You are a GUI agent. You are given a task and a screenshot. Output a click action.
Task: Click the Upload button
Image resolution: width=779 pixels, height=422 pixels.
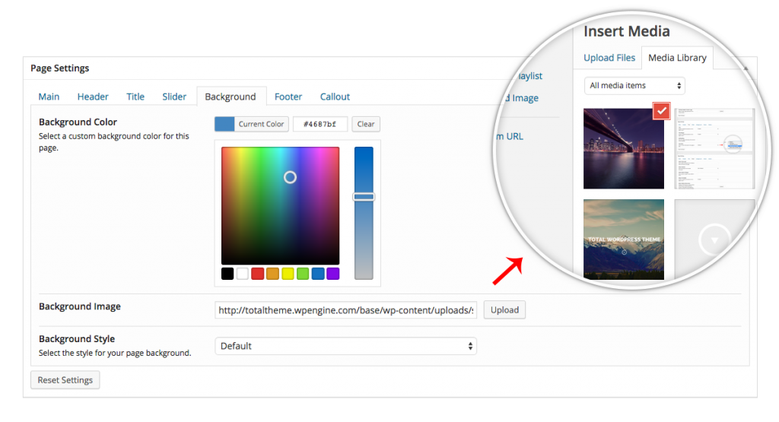[x=504, y=310]
